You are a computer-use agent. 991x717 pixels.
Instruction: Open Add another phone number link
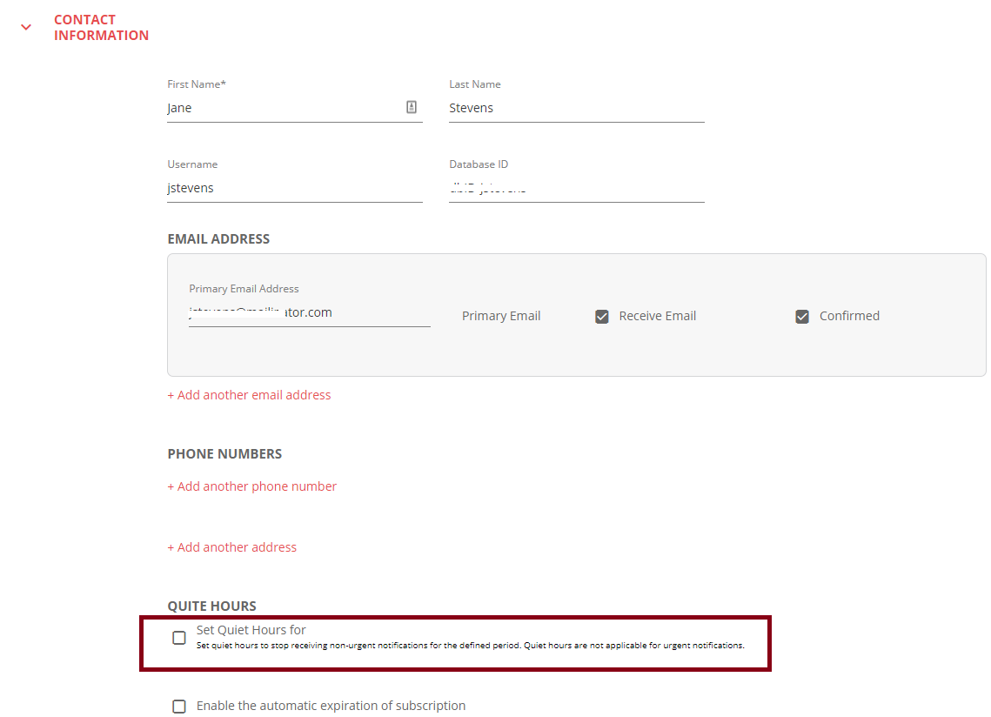[252, 486]
